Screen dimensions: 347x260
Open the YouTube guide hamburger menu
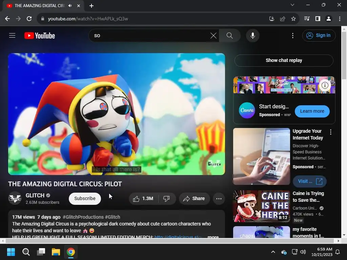tap(12, 35)
